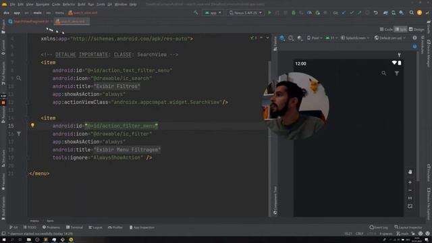Open the Profiler tool window
The width and height of the screenshot is (432, 243).
[115, 227]
